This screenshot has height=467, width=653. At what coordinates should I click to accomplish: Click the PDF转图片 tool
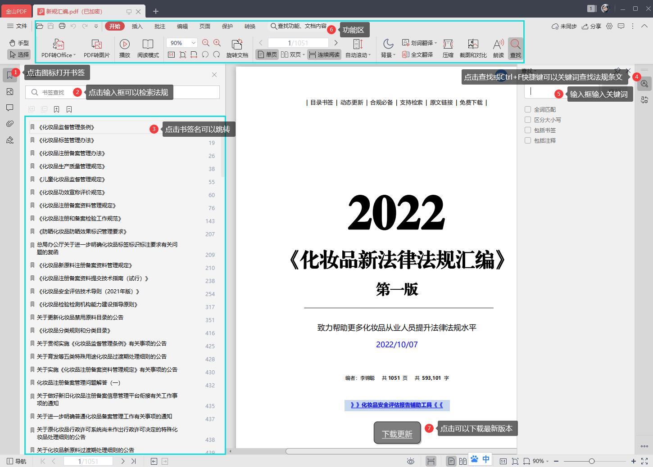tap(96, 48)
